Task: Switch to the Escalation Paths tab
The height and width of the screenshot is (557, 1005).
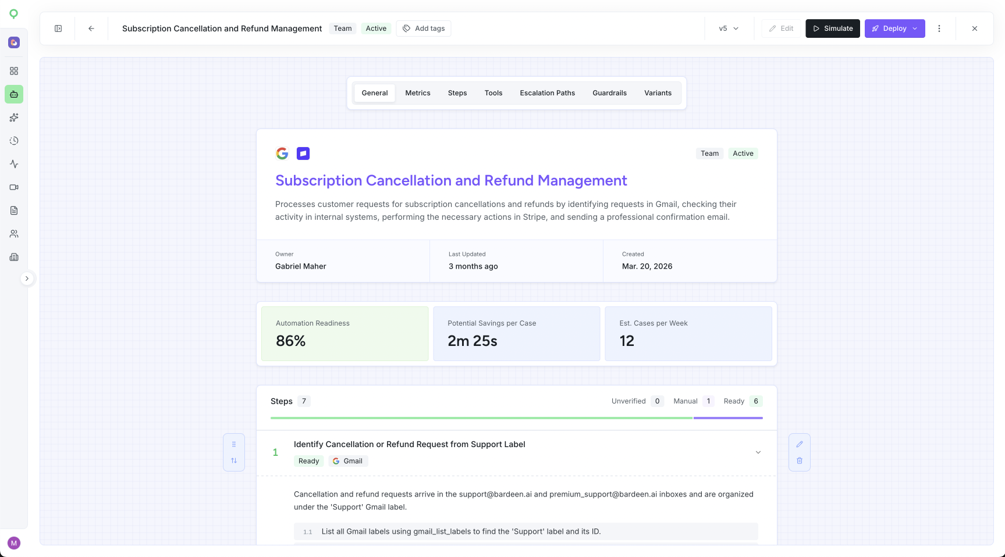Action: click(548, 93)
